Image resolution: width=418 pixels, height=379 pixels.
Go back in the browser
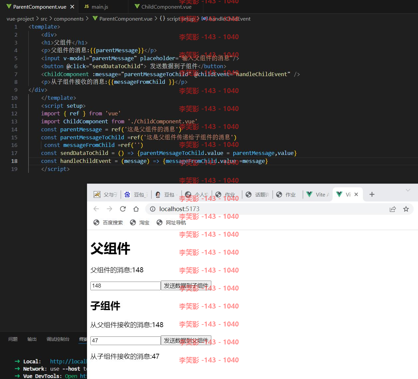click(x=96, y=209)
